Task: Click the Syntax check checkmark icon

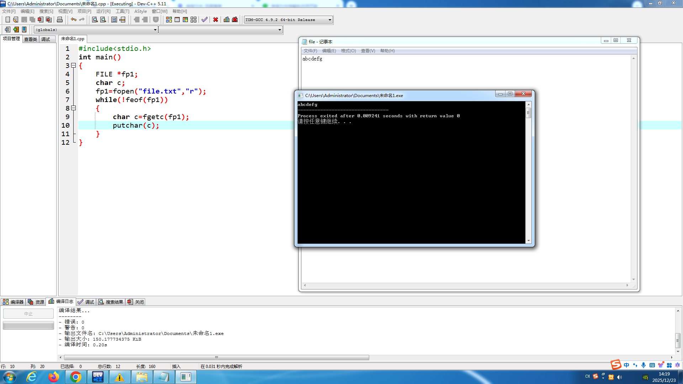Action: click(205, 20)
